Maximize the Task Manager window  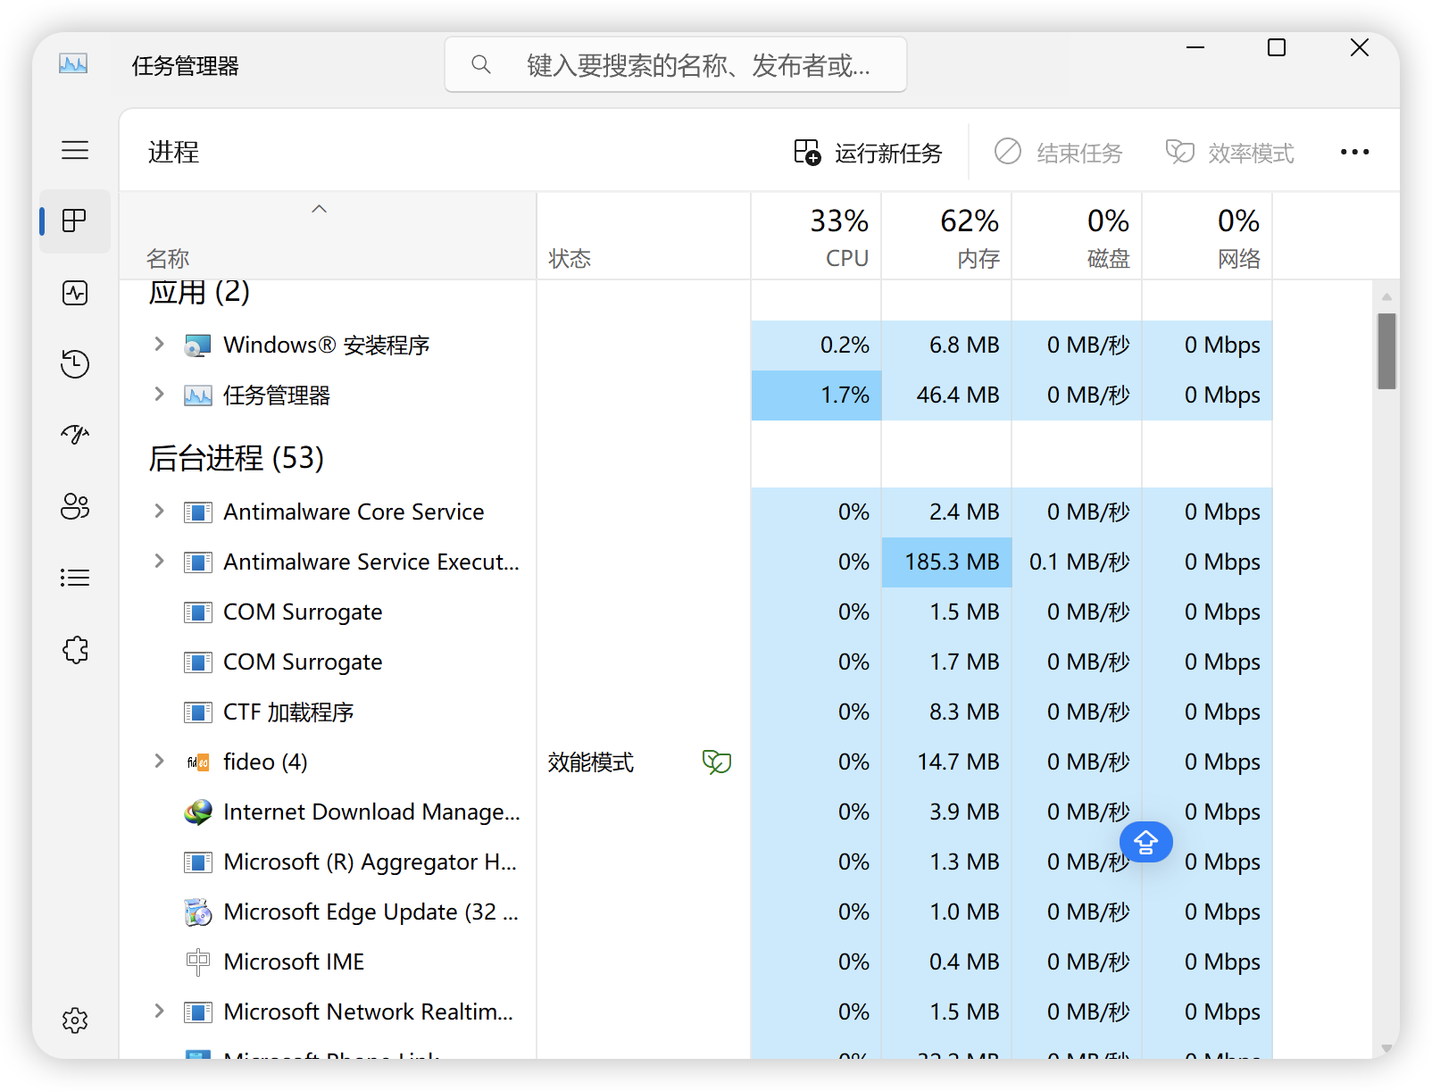click(x=1277, y=47)
